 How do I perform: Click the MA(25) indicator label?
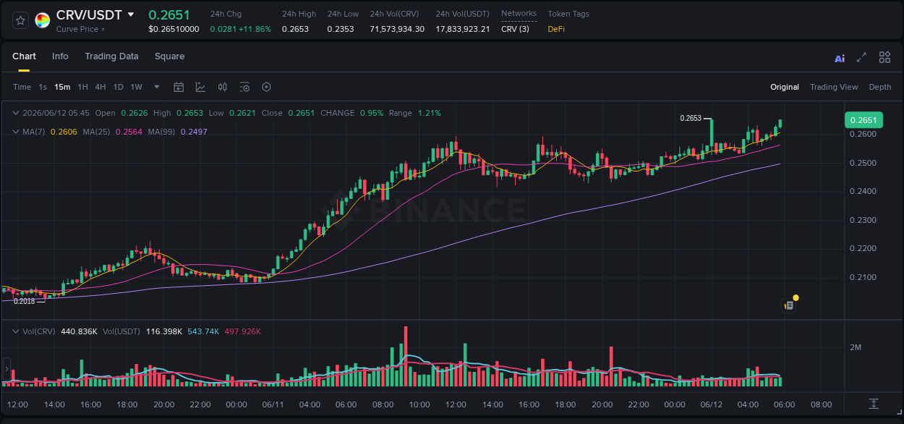point(96,132)
